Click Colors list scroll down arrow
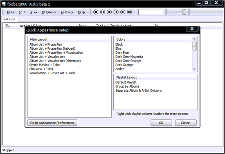225x154 pixels. (195, 69)
